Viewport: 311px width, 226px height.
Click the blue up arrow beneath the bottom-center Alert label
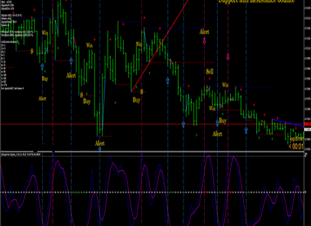click(100, 149)
